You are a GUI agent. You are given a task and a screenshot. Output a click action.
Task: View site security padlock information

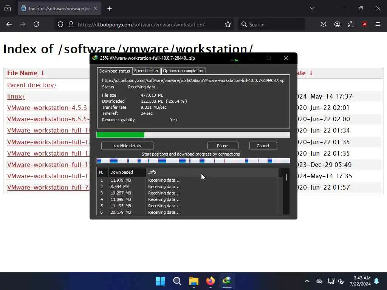coord(71,25)
